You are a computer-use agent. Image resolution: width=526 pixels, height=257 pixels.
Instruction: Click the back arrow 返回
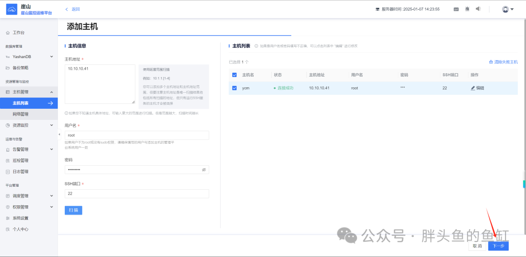click(72, 9)
